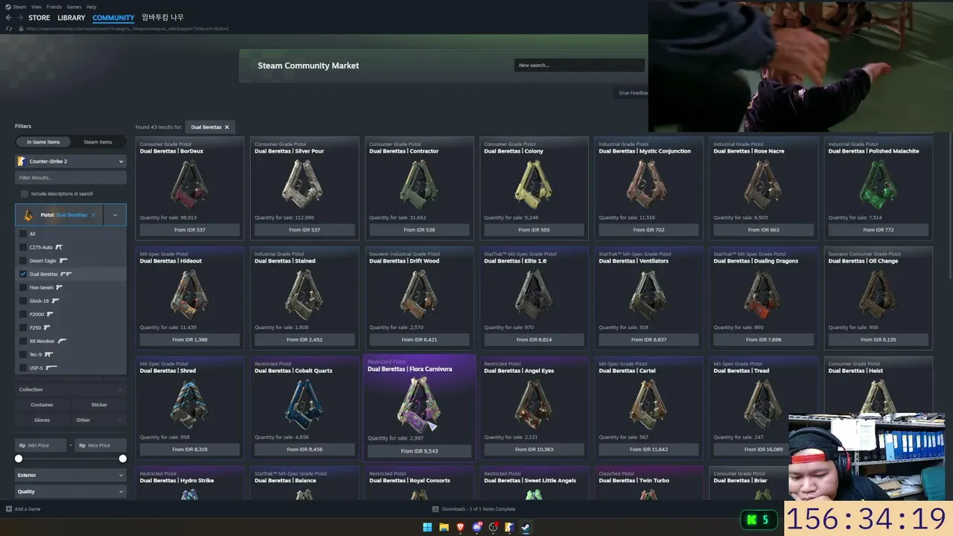Viewport: 953px width, 536px height.
Task: Check the R8 Revolver checkbox
Action: 23,341
